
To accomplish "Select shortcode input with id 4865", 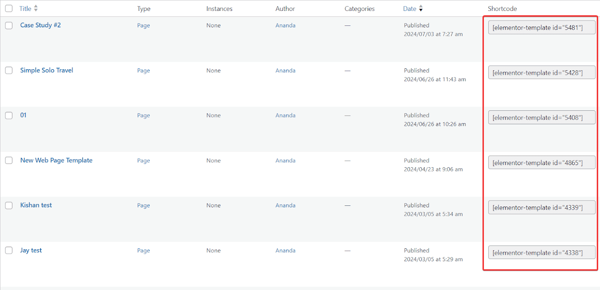I will (541, 163).
